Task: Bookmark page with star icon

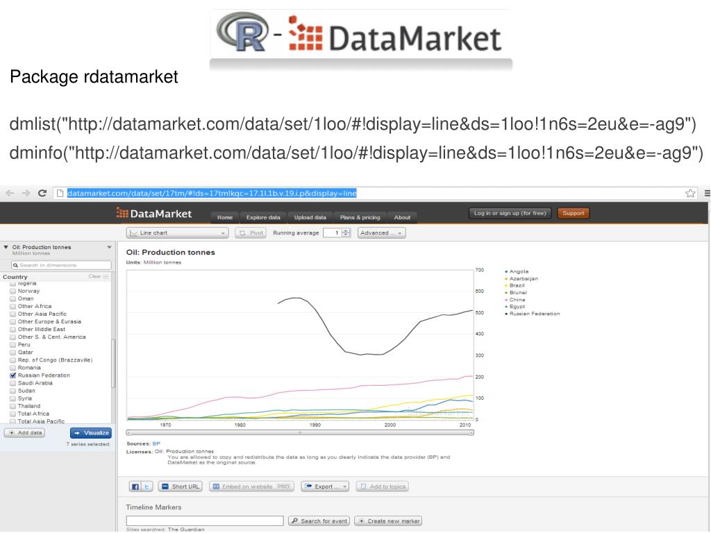Action: 690,194
